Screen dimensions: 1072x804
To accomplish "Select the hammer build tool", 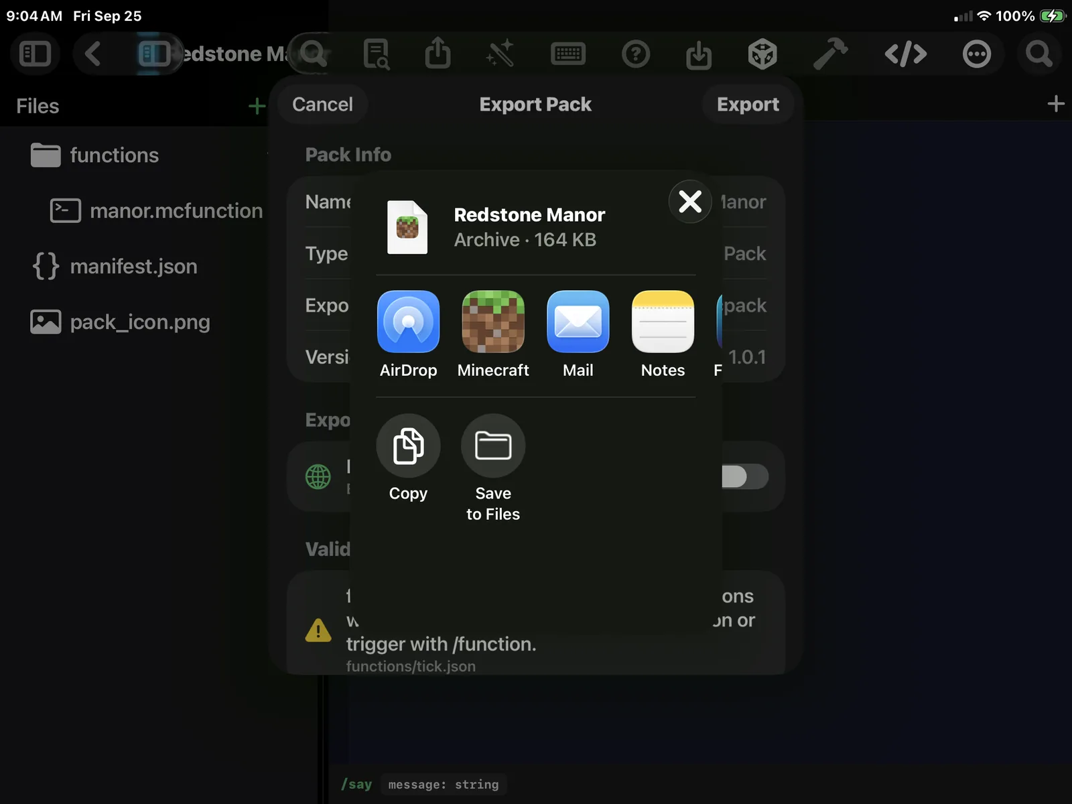I will [830, 54].
